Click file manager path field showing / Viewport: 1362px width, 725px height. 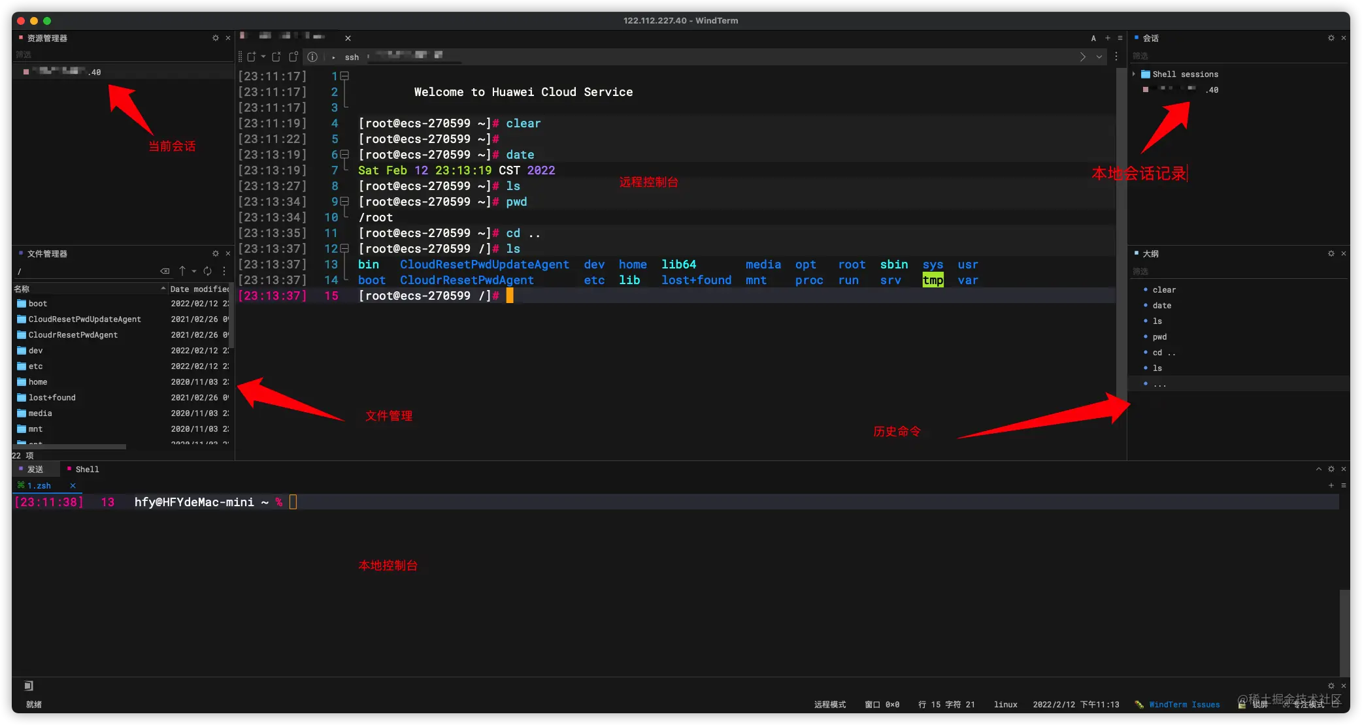click(x=85, y=271)
